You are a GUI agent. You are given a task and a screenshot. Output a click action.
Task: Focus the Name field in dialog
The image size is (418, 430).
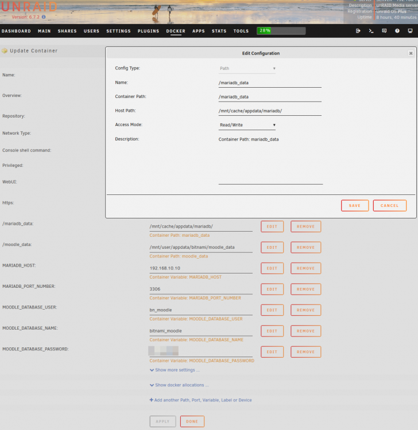(x=270, y=83)
